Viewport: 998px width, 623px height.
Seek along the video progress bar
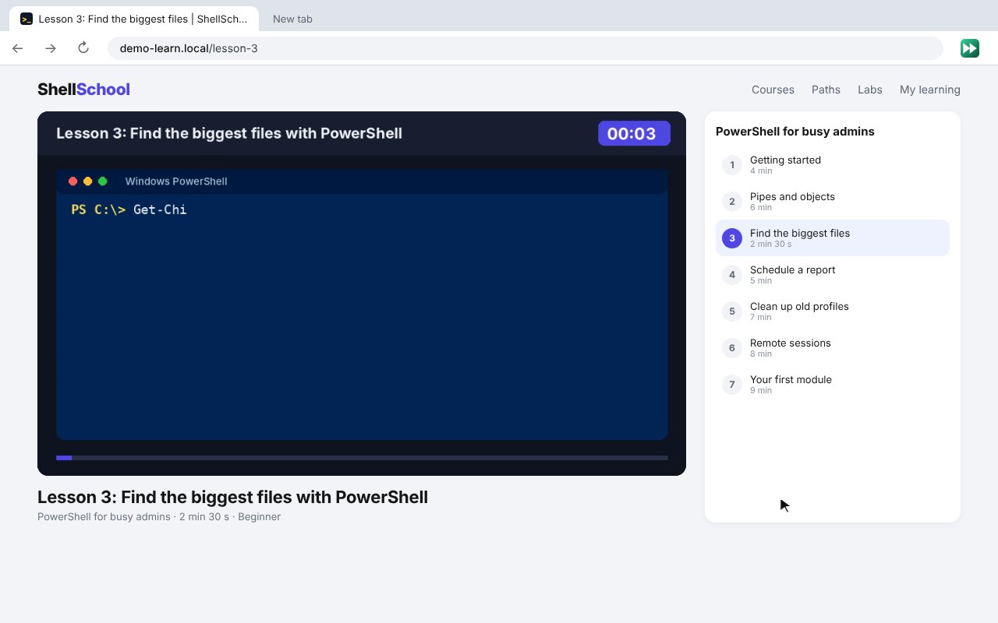click(x=362, y=458)
